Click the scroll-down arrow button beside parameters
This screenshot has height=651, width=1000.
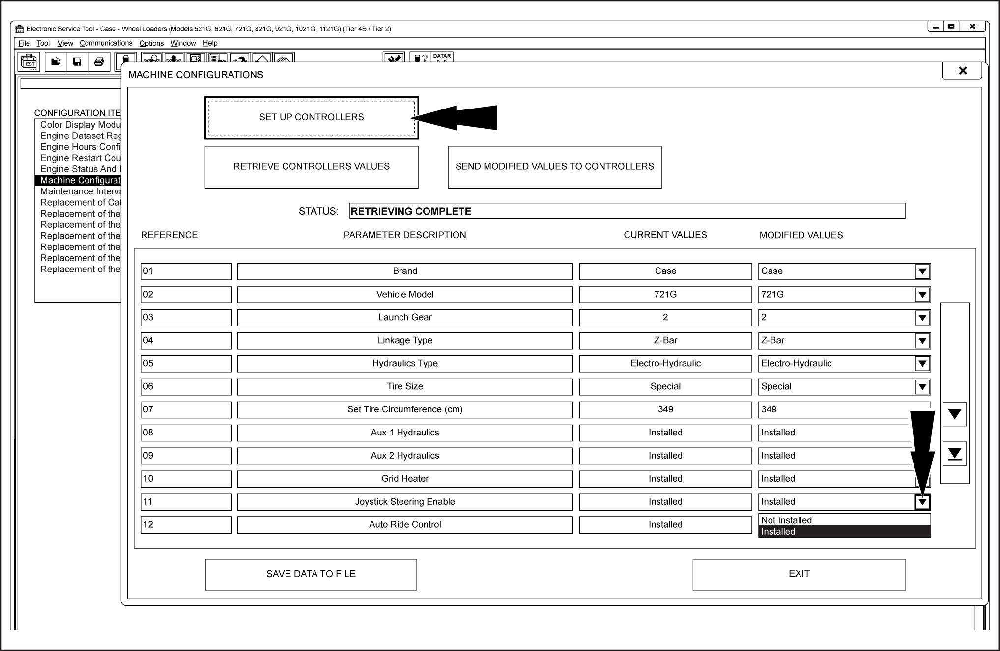pos(954,414)
